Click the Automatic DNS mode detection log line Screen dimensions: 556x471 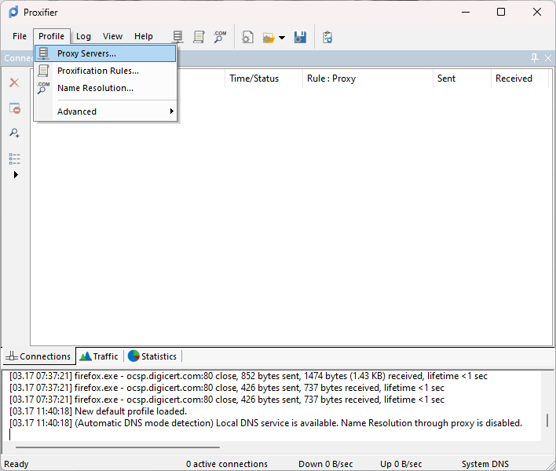click(265, 423)
